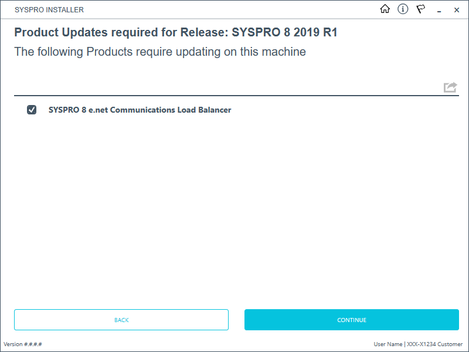Click the User Name text at bottom right
469x352 pixels.
coord(388,344)
